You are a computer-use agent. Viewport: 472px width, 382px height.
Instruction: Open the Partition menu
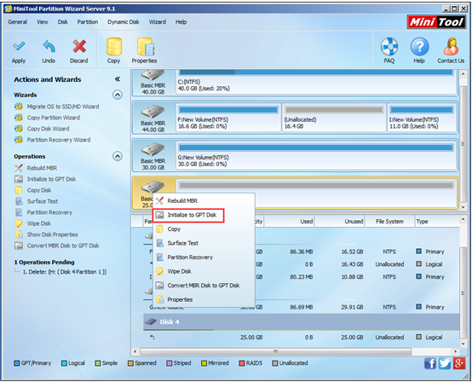(88, 22)
